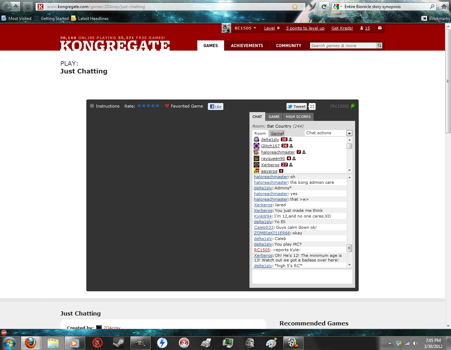Open Kongregate messages via envelope icon
Screen dimensions: 451x350
click(379, 28)
